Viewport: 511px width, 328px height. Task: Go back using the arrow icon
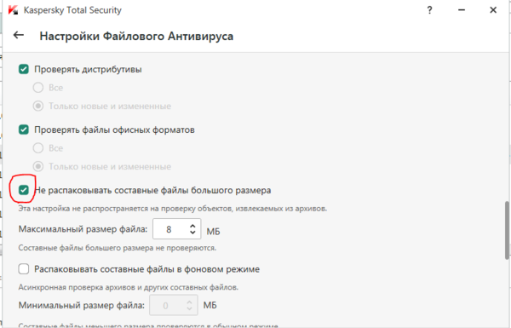coord(19,35)
